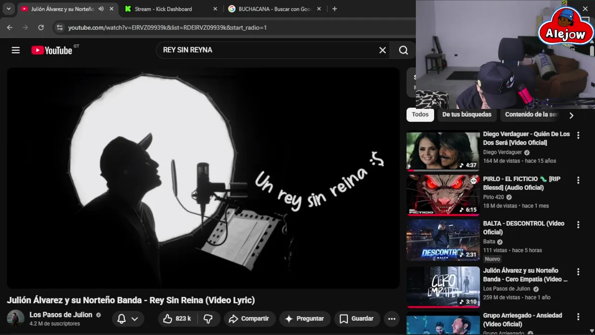
Task: Open BALTA - DESCONTROL video title
Action: click(523, 228)
